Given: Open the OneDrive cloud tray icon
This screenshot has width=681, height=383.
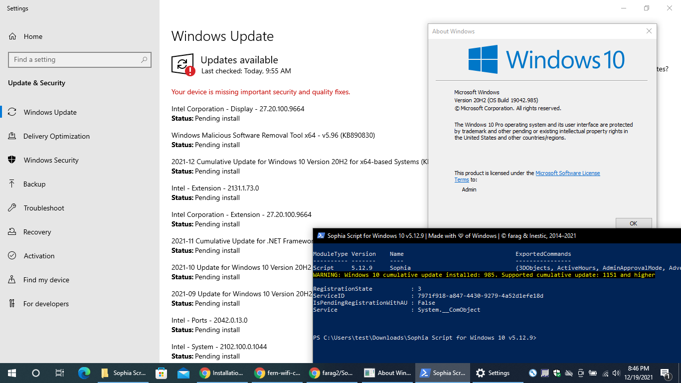Looking at the screenshot, I should coord(568,373).
